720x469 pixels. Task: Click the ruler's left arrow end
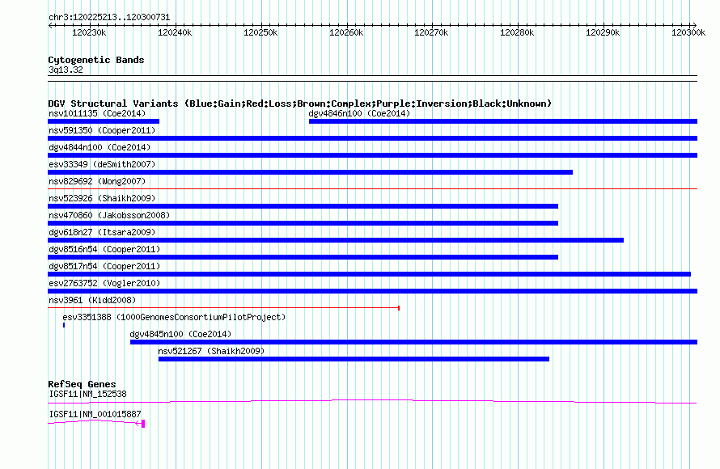click(x=50, y=25)
